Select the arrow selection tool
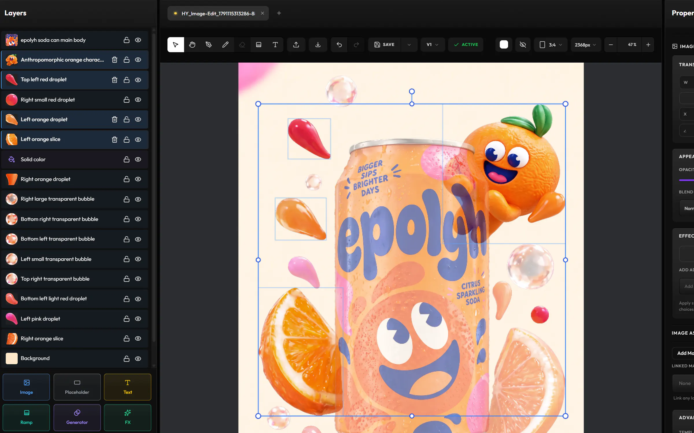 click(x=176, y=45)
